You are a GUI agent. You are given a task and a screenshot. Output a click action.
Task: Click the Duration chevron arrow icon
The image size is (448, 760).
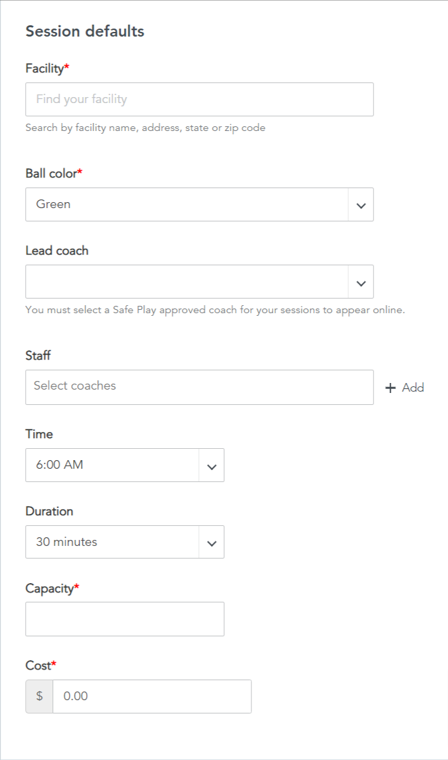click(212, 543)
